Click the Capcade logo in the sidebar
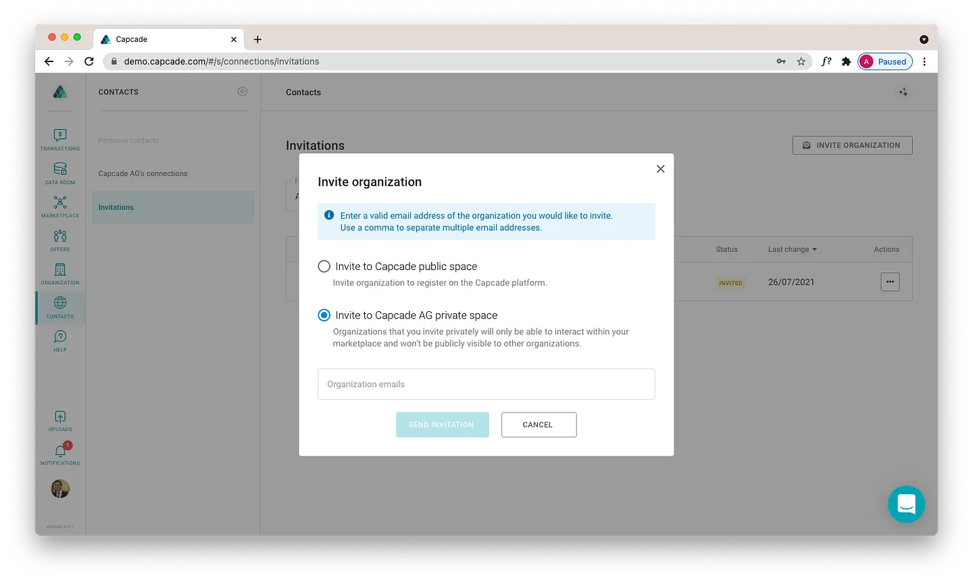The width and height of the screenshot is (973, 582). 60,92
